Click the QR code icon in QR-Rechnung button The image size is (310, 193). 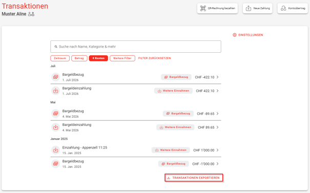pyautogui.click(x=203, y=8)
